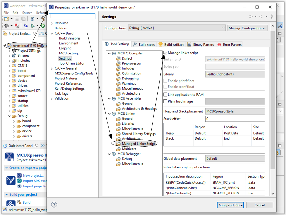Select MCU Linker node
This screenshot has width=286, height=215.
point(126,114)
